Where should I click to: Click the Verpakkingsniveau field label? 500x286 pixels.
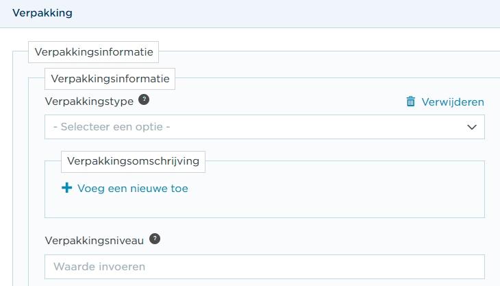click(x=94, y=240)
